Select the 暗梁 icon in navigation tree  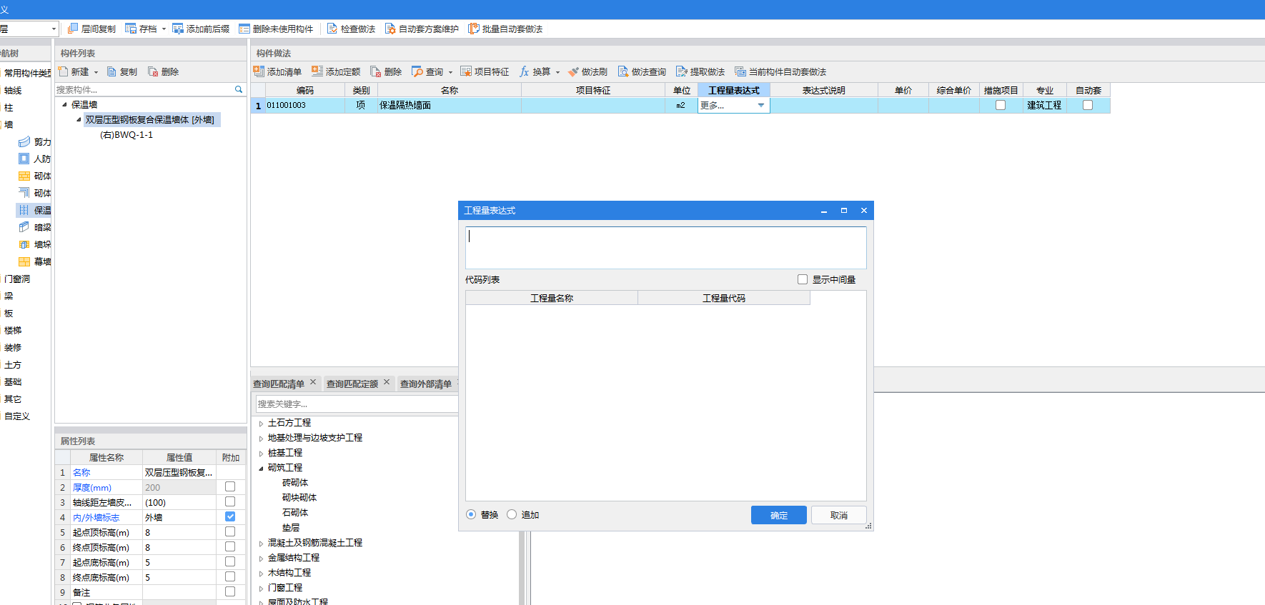tap(24, 227)
